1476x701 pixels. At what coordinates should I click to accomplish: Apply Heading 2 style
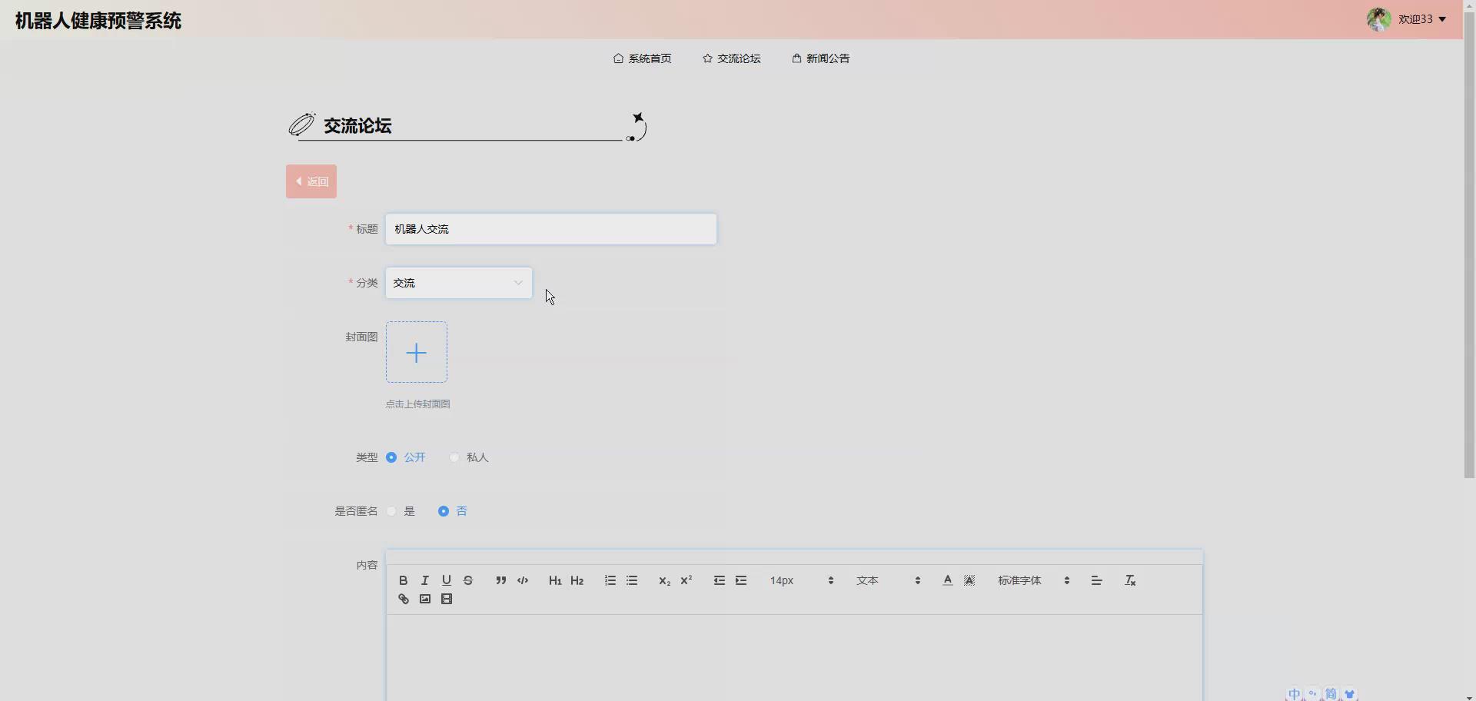tap(577, 580)
